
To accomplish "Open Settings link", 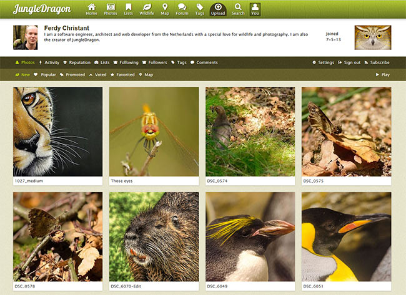I will 323,62.
